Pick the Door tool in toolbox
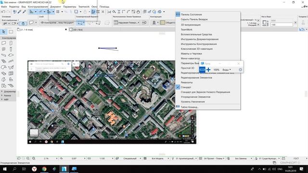This screenshot has width=308, height=173. click(11, 43)
